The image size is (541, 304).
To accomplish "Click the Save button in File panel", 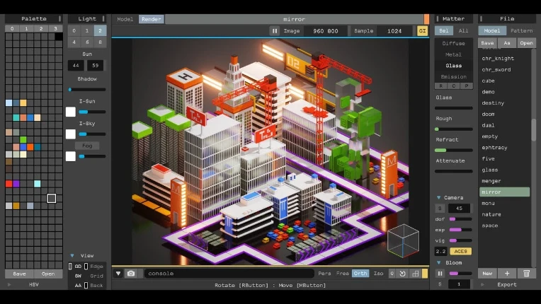I will pyautogui.click(x=487, y=43).
